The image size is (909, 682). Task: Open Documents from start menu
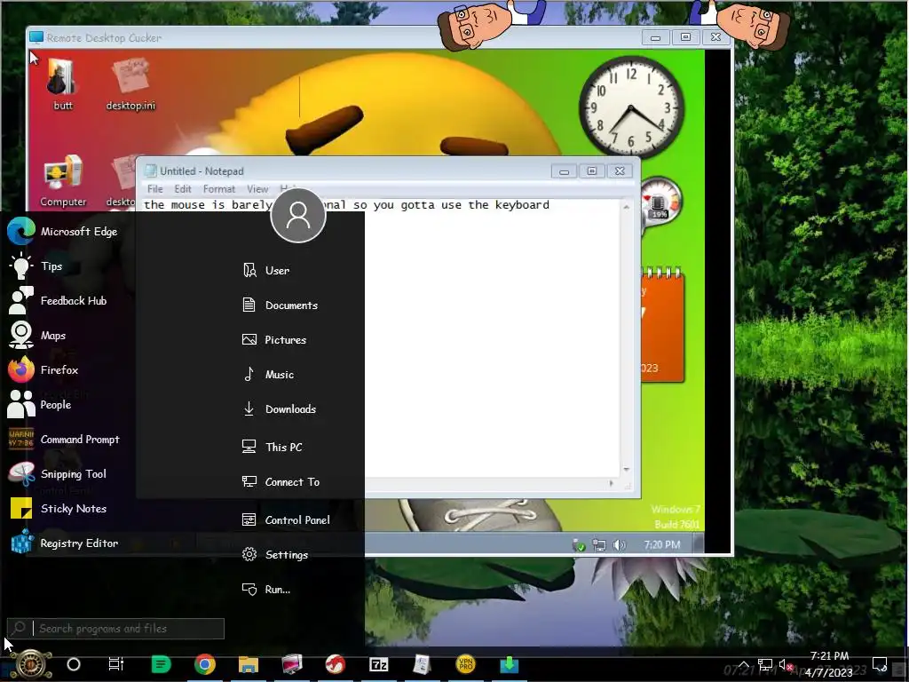click(280, 305)
